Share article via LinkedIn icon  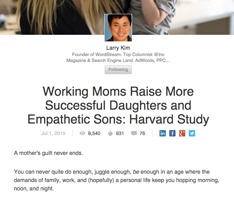click(x=163, y=133)
